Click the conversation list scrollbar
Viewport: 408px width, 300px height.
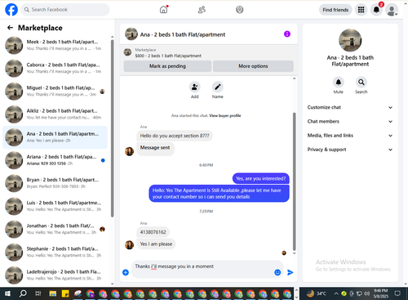pyautogui.click(x=112, y=128)
